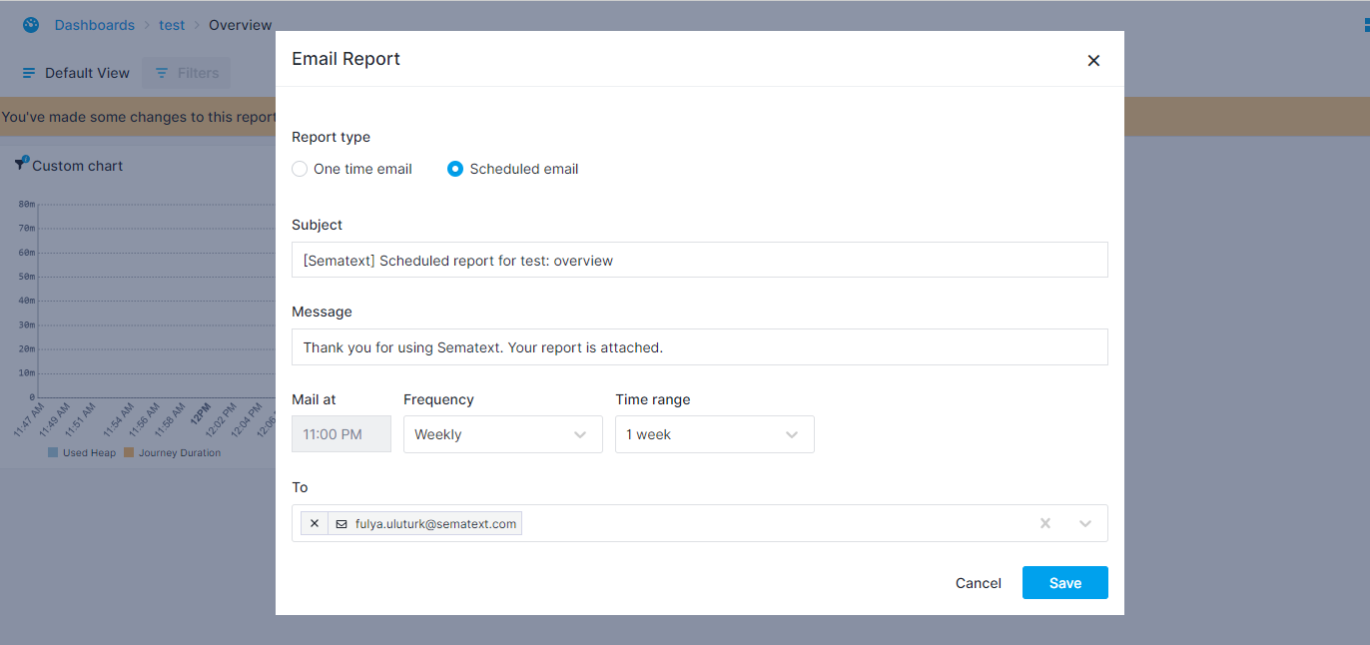Open the Dashboards breadcrumb link

click(x=95, y=25)
